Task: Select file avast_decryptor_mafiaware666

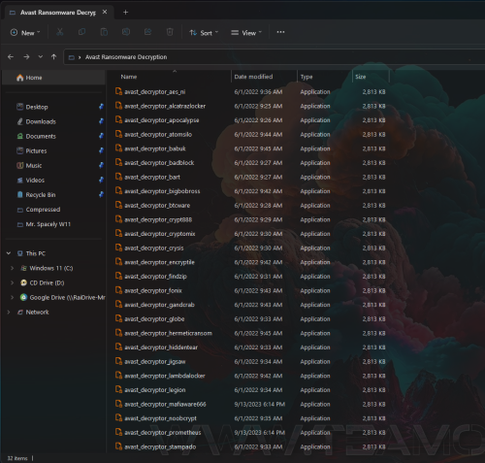Action: tap(165, 404)
